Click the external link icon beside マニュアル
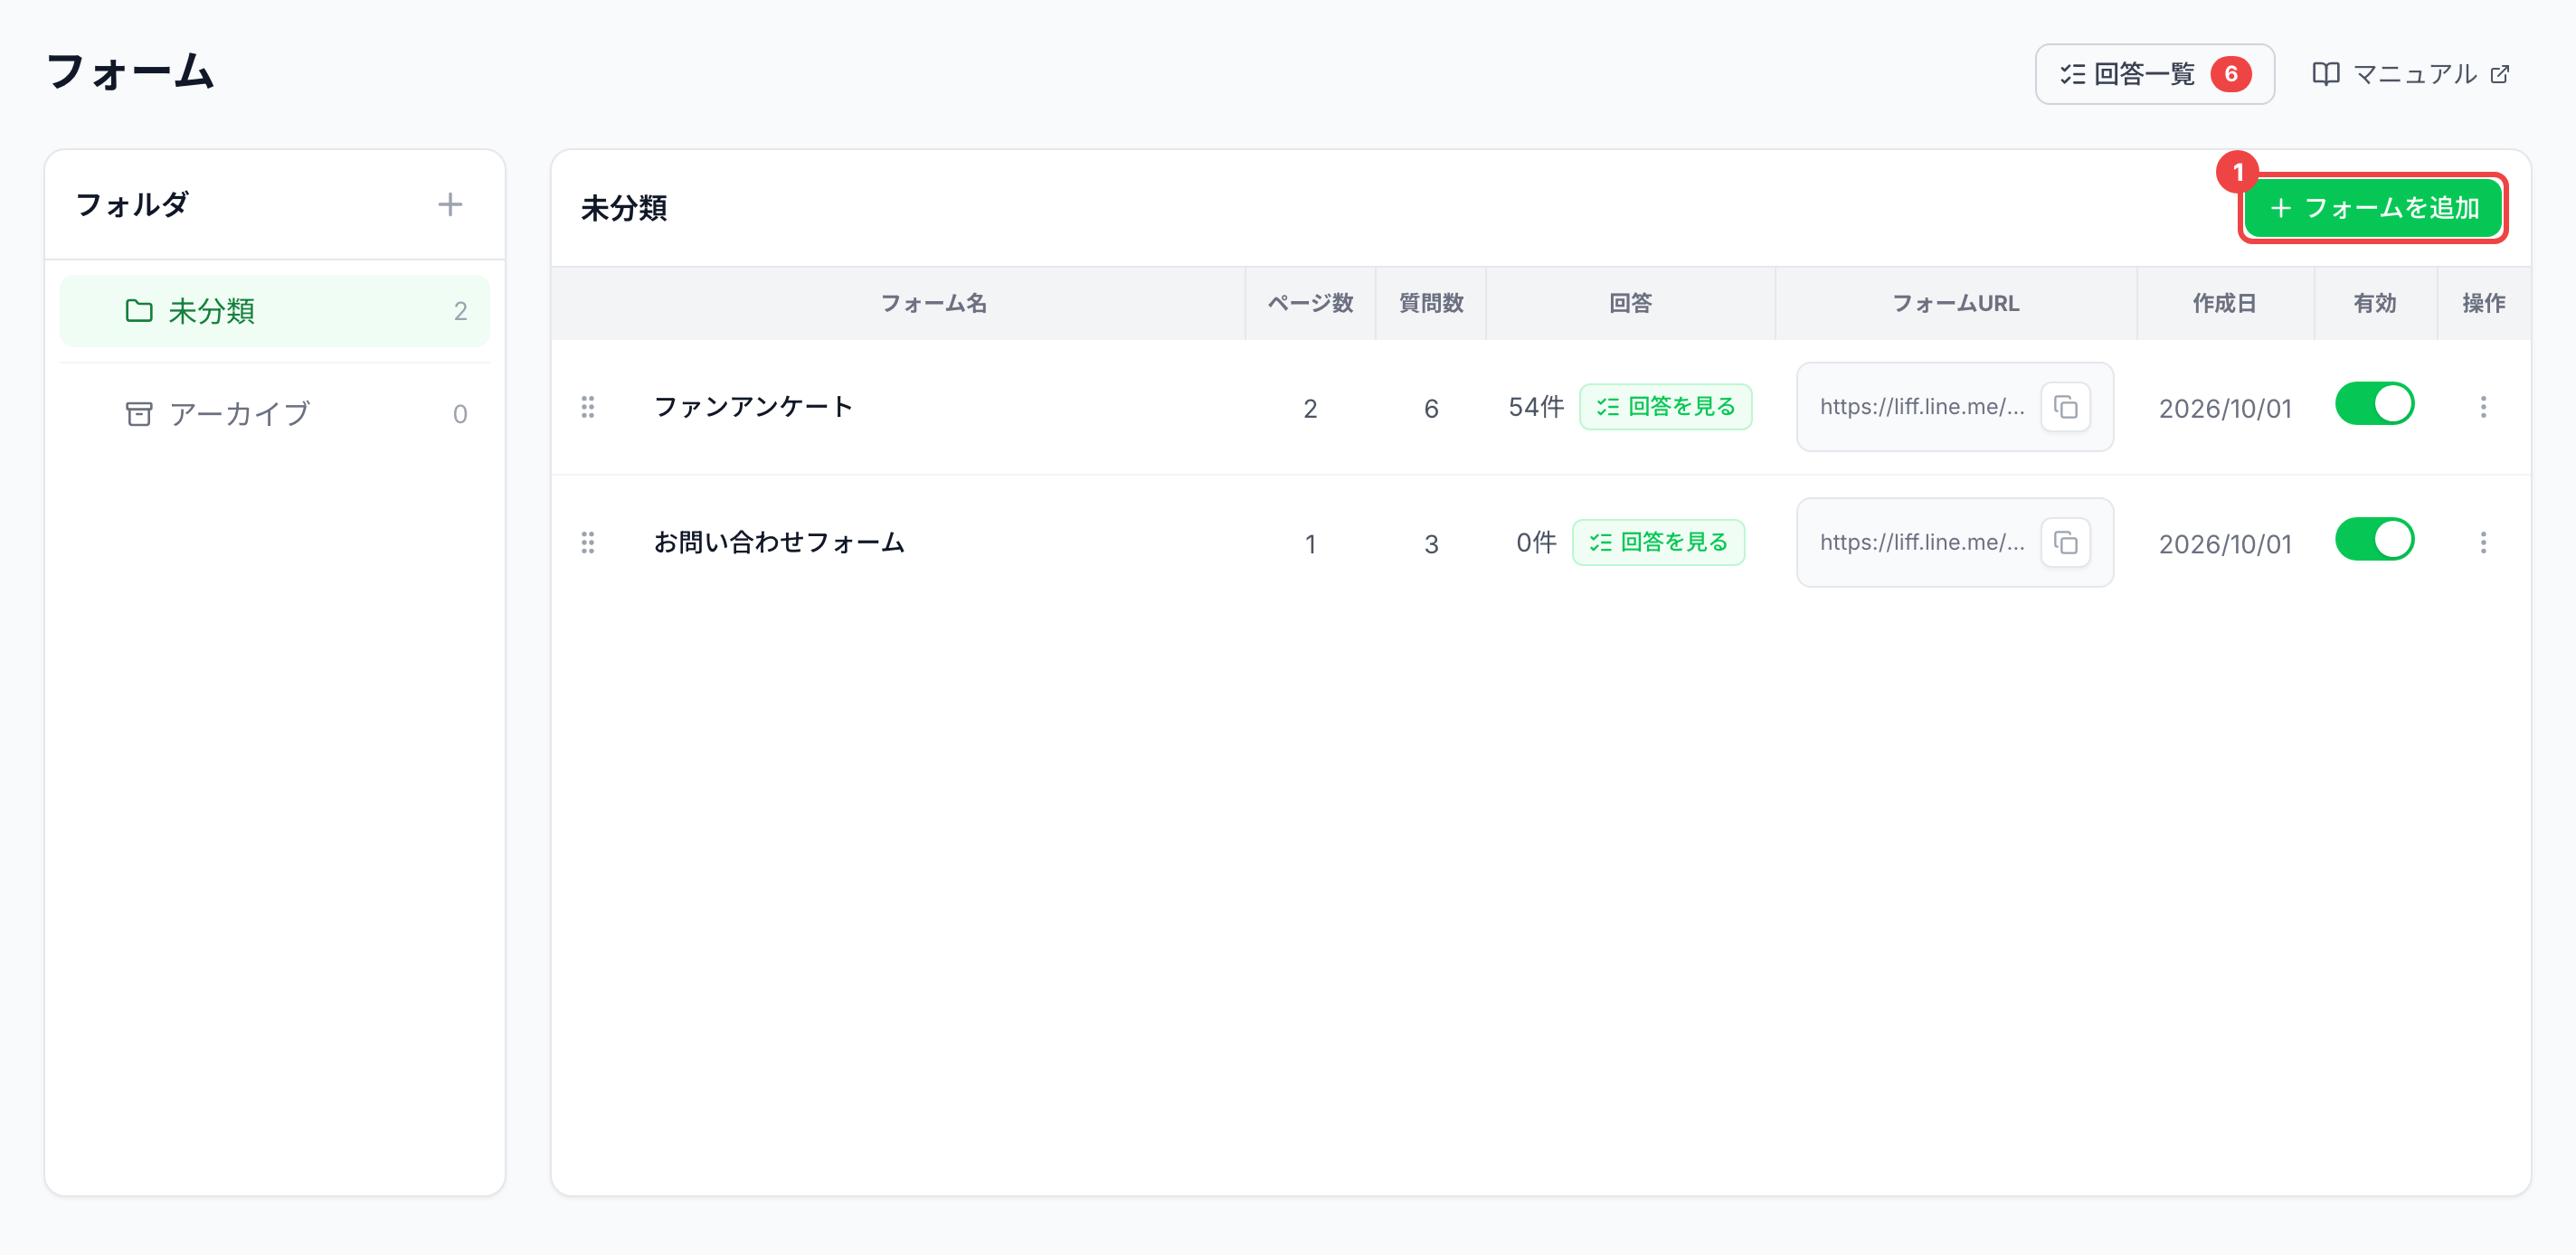Screen dimensions: 2576x1255 coord(2500,74)
